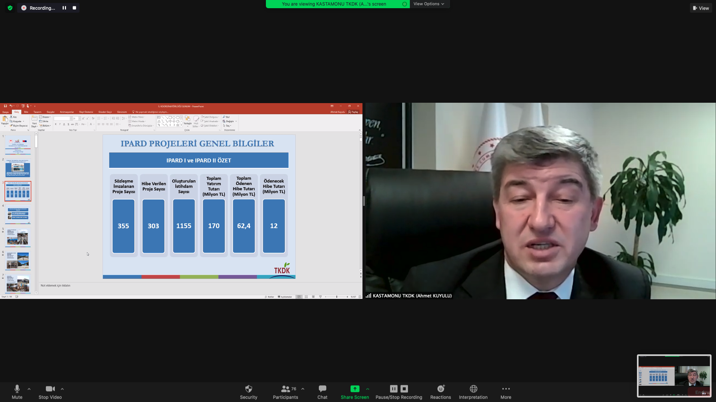This screenshot has width=716, height=402.
Task: Switch to the Ekle ribbon tab
Action: (26, 112)
